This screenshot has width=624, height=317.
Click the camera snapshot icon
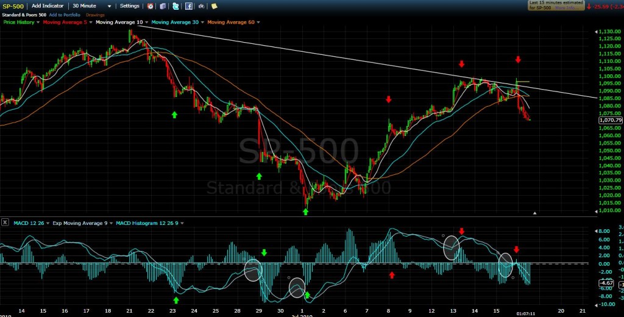(x=202, y=6)
